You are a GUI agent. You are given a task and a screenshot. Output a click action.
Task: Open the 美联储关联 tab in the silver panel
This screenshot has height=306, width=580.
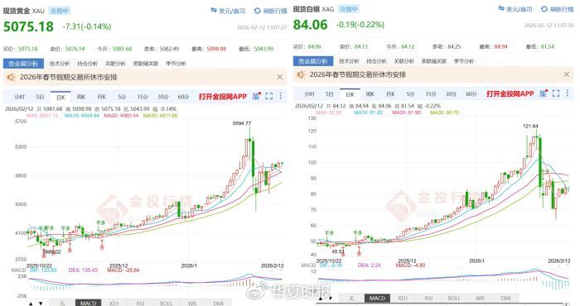(x=434, y=61)
